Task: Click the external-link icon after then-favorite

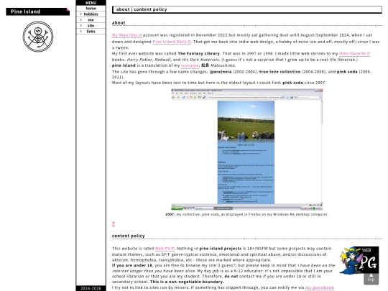Action: click(368, 53)
